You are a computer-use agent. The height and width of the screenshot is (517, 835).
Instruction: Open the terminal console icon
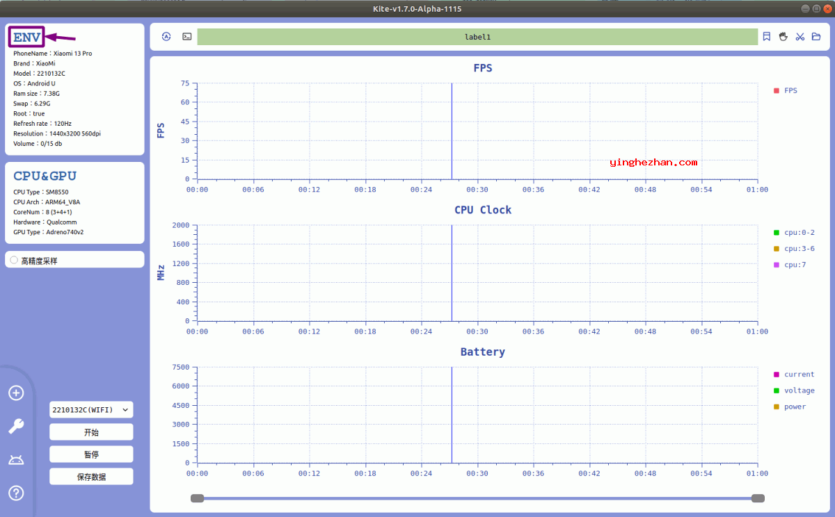(187, 37)
